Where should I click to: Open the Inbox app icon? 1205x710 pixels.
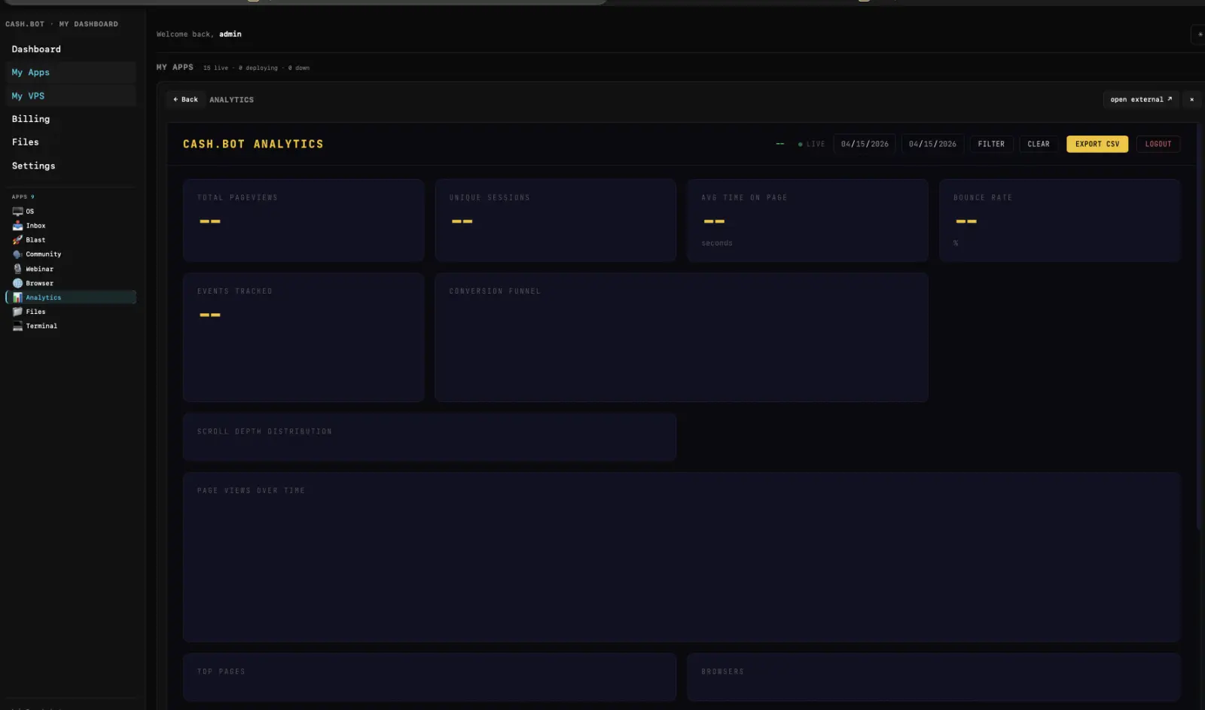click(17, 226)
